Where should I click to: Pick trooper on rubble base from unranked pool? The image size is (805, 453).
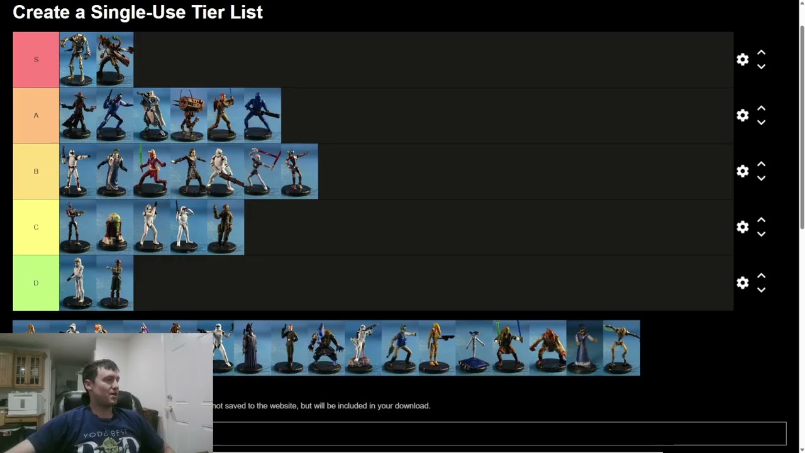(x=363, y=348)
